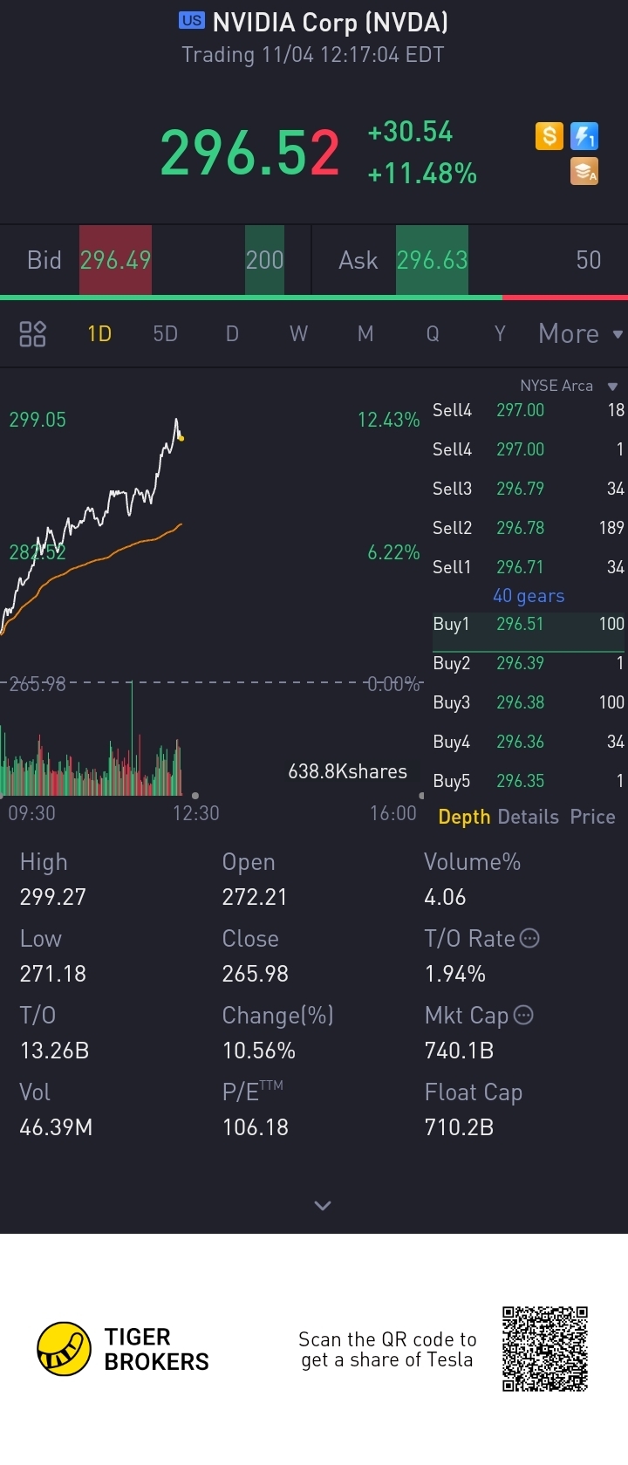Tap the bid/ask ratio bar
Image resolution: width=628 pixels, height=1465 pixels.
tap(314, 298)
